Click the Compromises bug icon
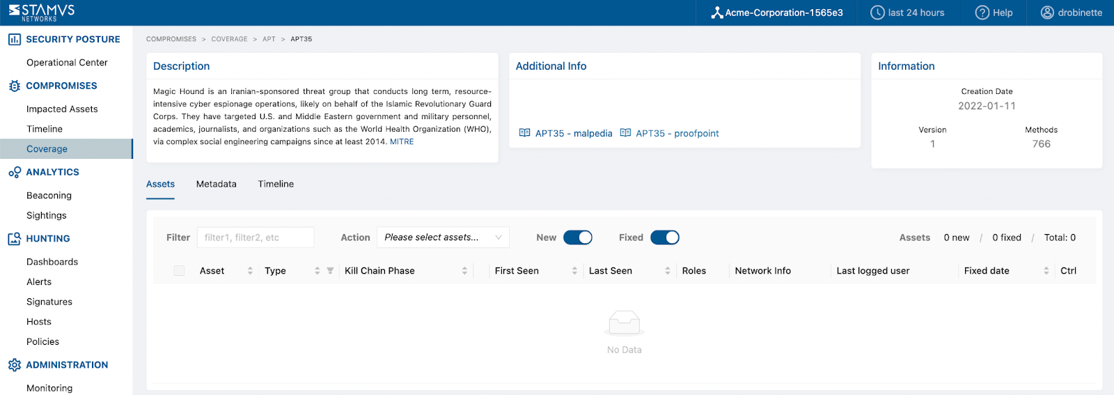 tap(15, 86)
